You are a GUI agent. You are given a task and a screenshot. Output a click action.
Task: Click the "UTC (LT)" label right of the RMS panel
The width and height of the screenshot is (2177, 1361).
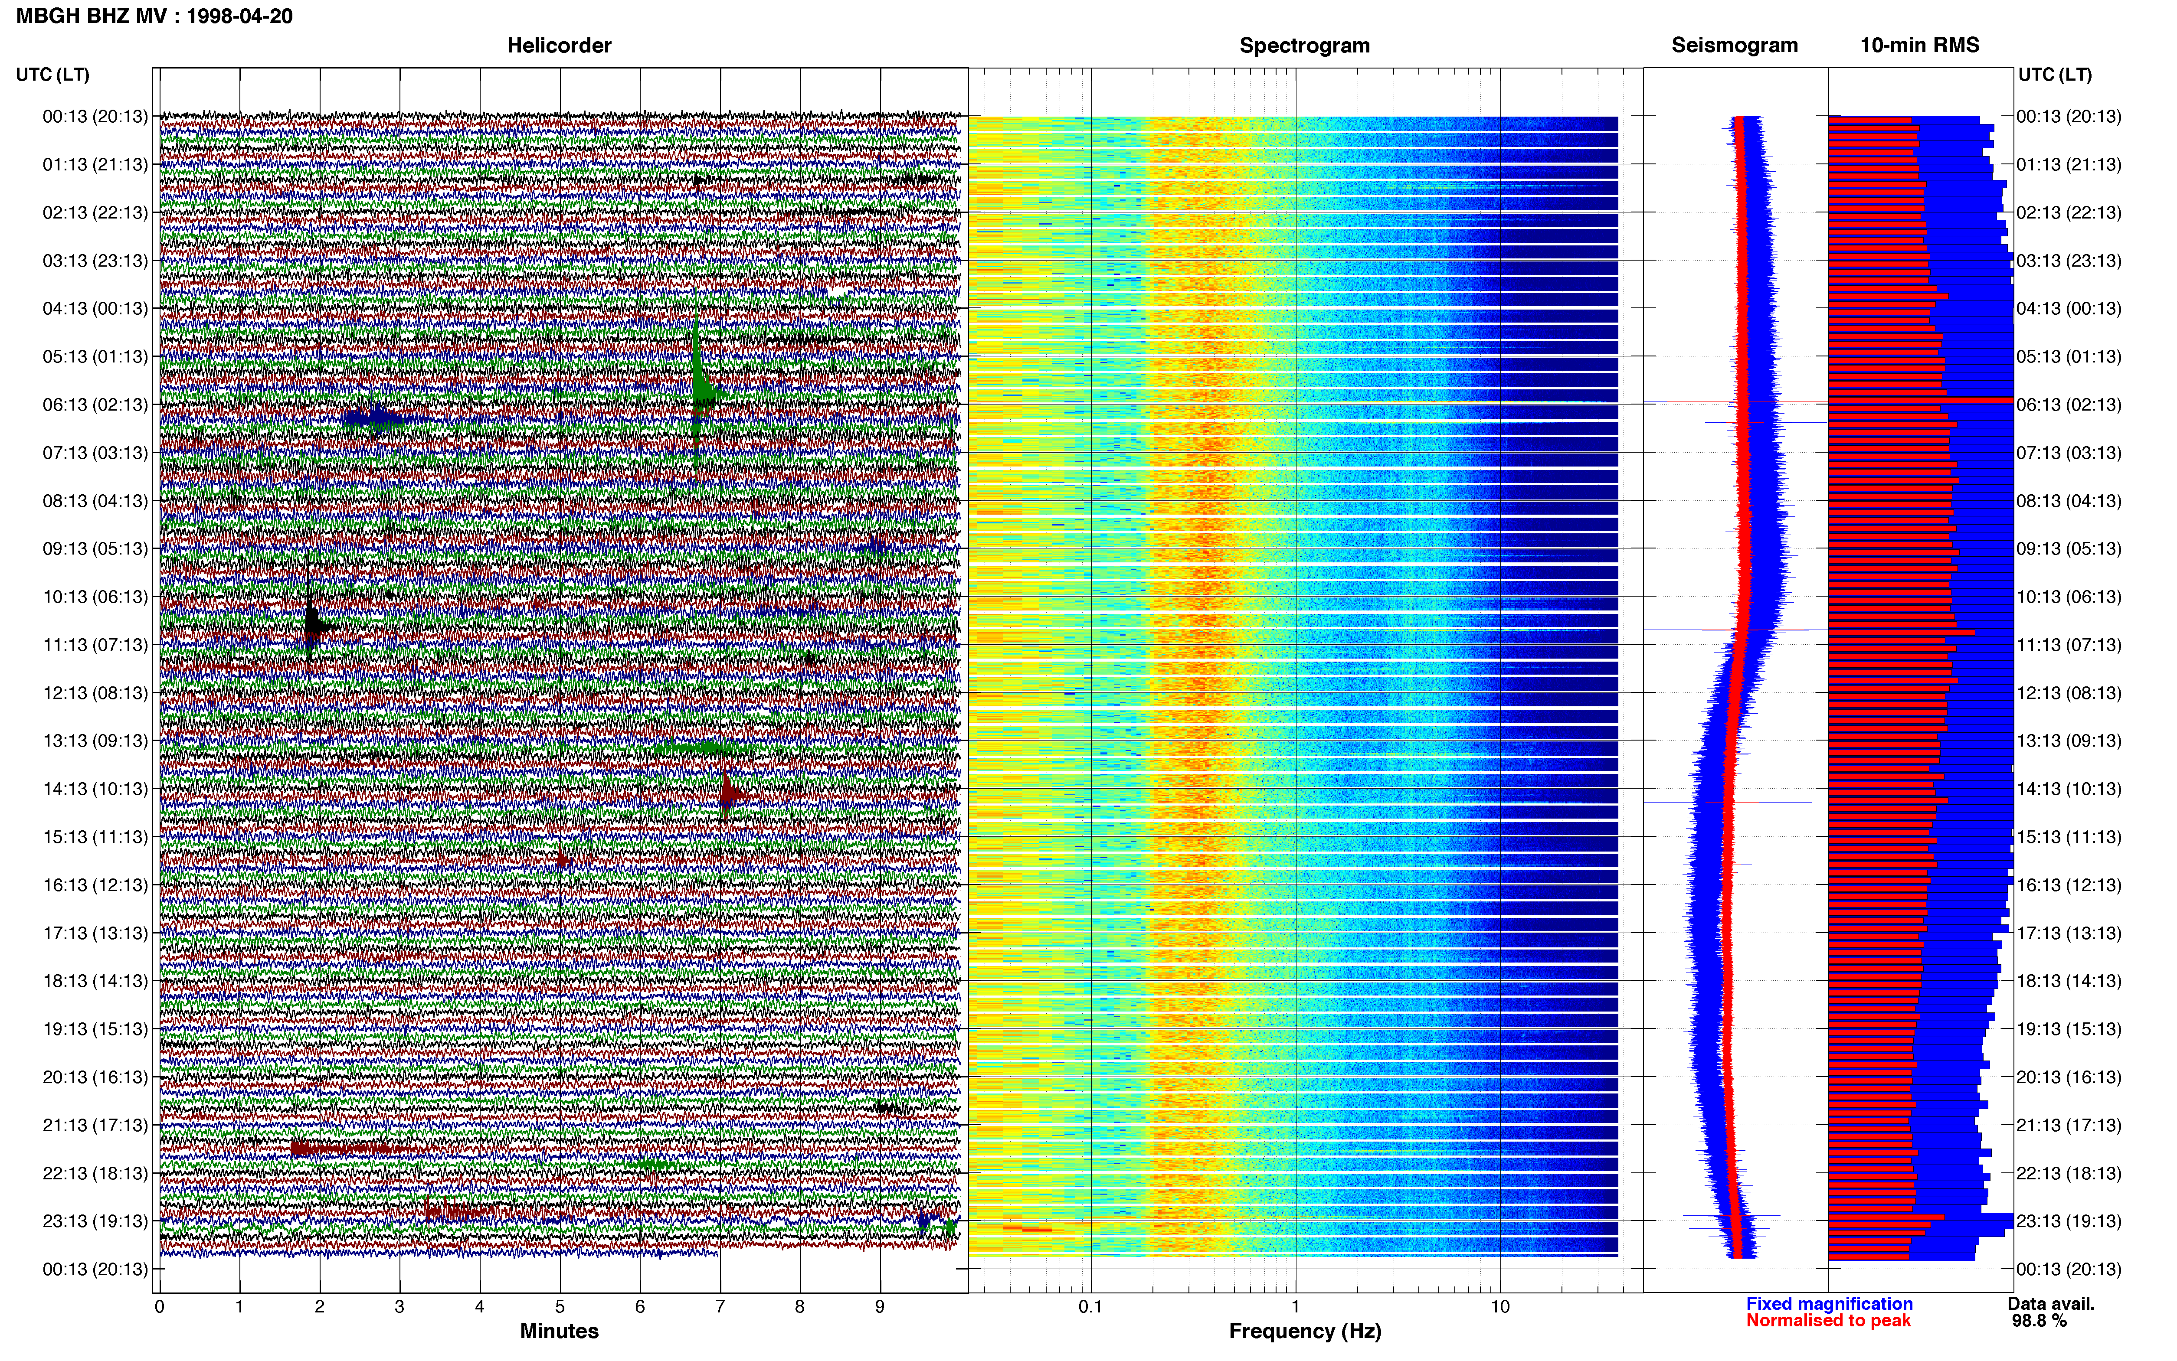2055,75
